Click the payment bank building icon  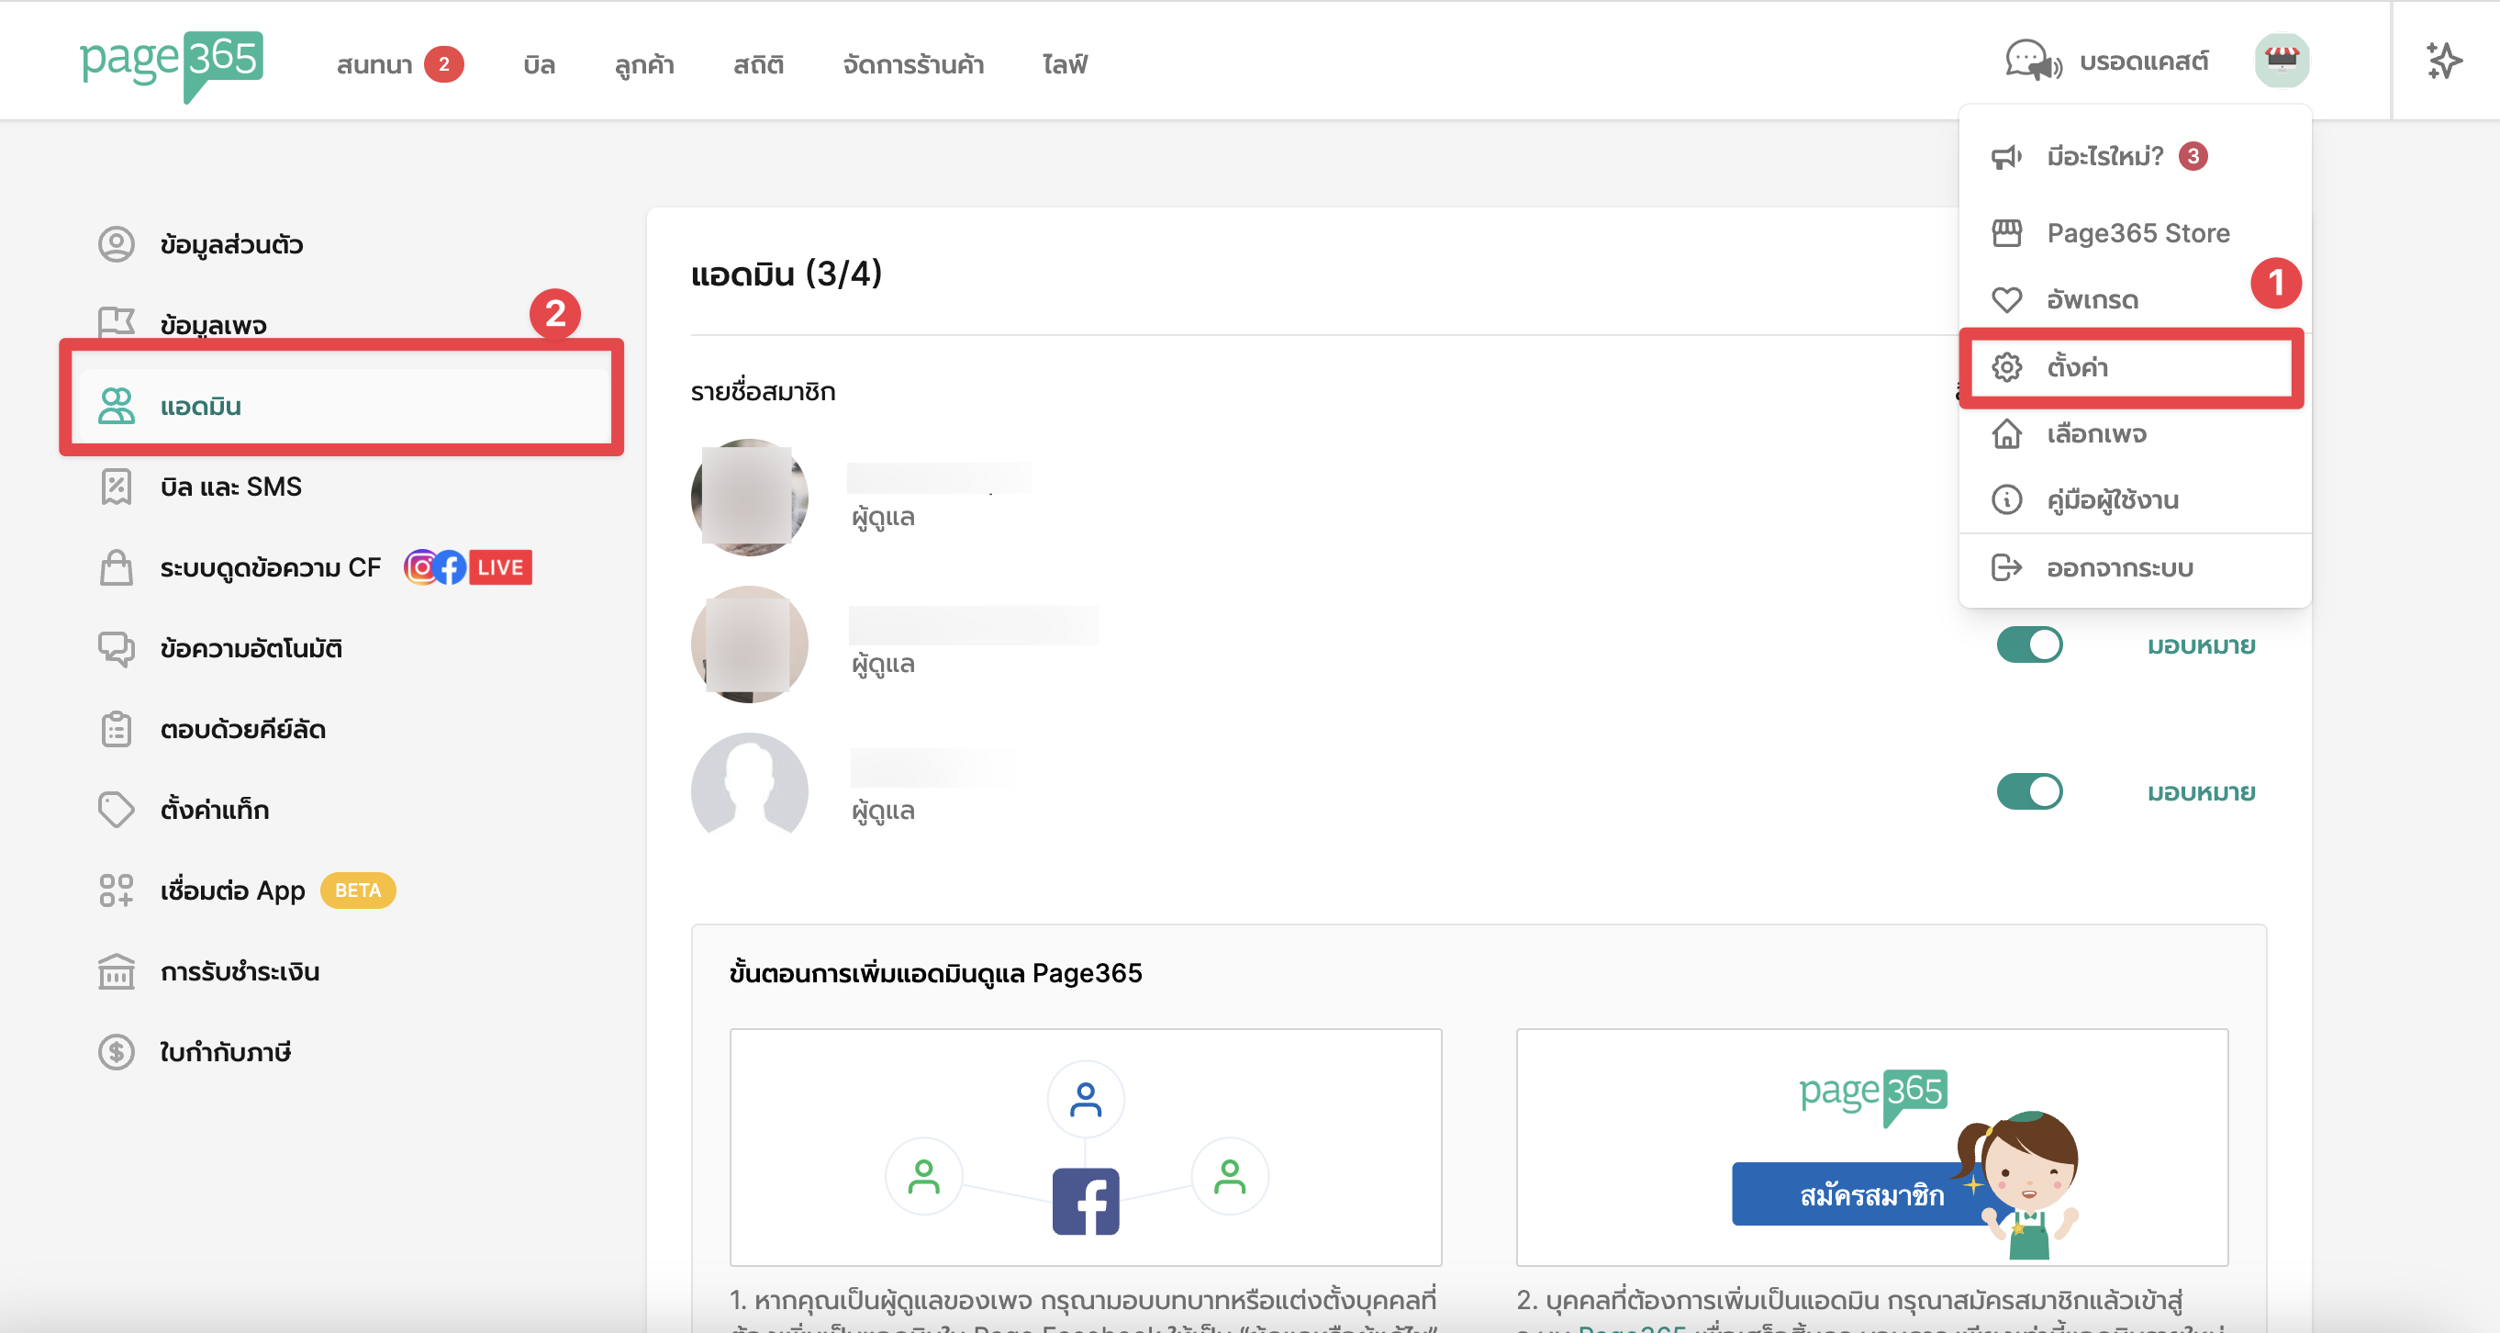[117, 971]
